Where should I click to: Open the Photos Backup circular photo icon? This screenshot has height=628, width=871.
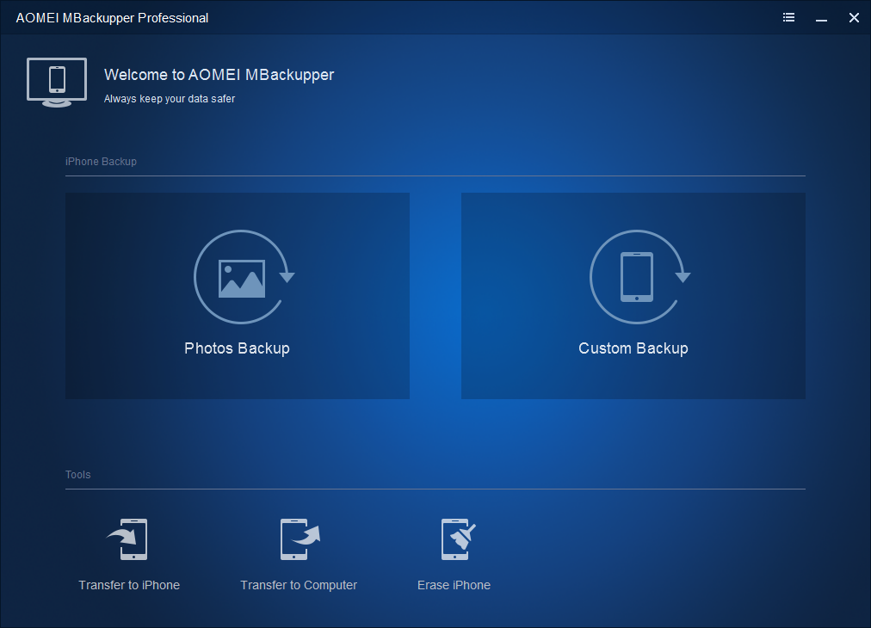pyautogui.click(x=244, y=276)
